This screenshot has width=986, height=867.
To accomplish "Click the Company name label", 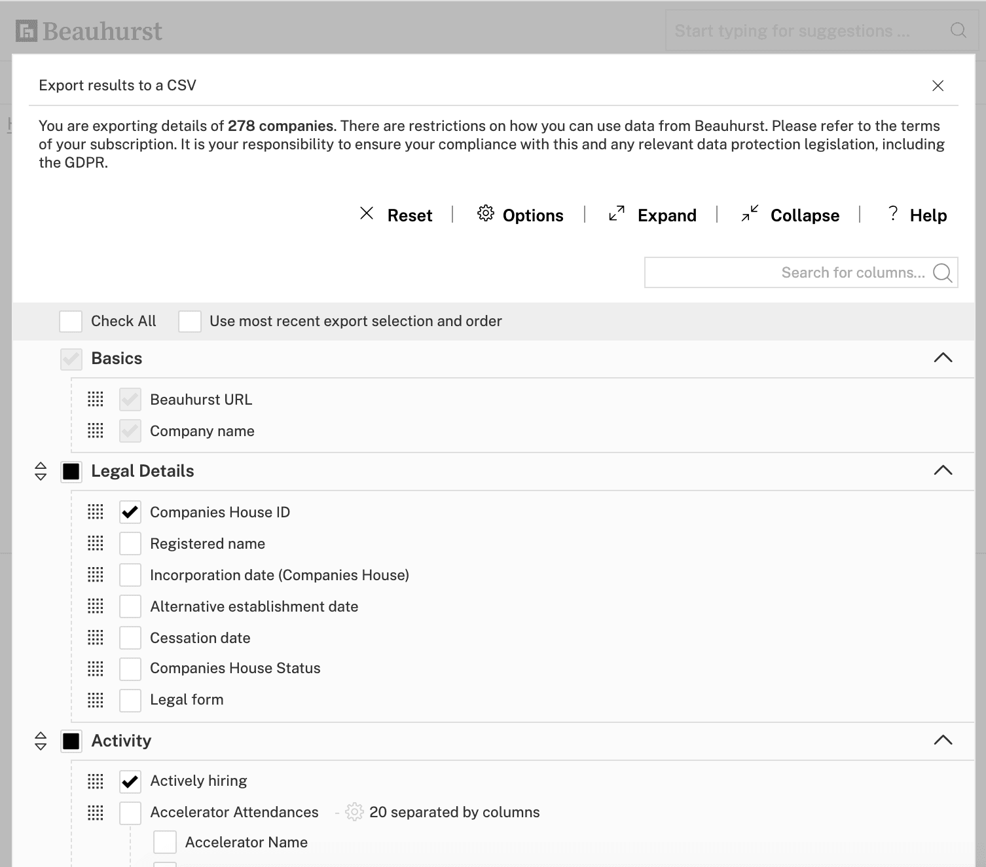I will click(202, 431).
